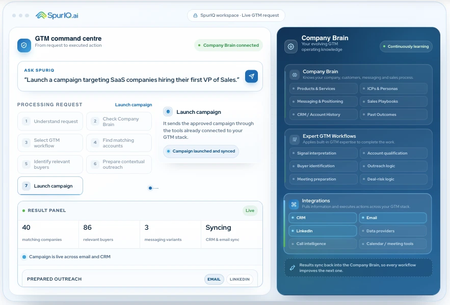Switch prepared outreach to the LINKEDIN tab
Screen dimensions: 450x305
[240, 279]
